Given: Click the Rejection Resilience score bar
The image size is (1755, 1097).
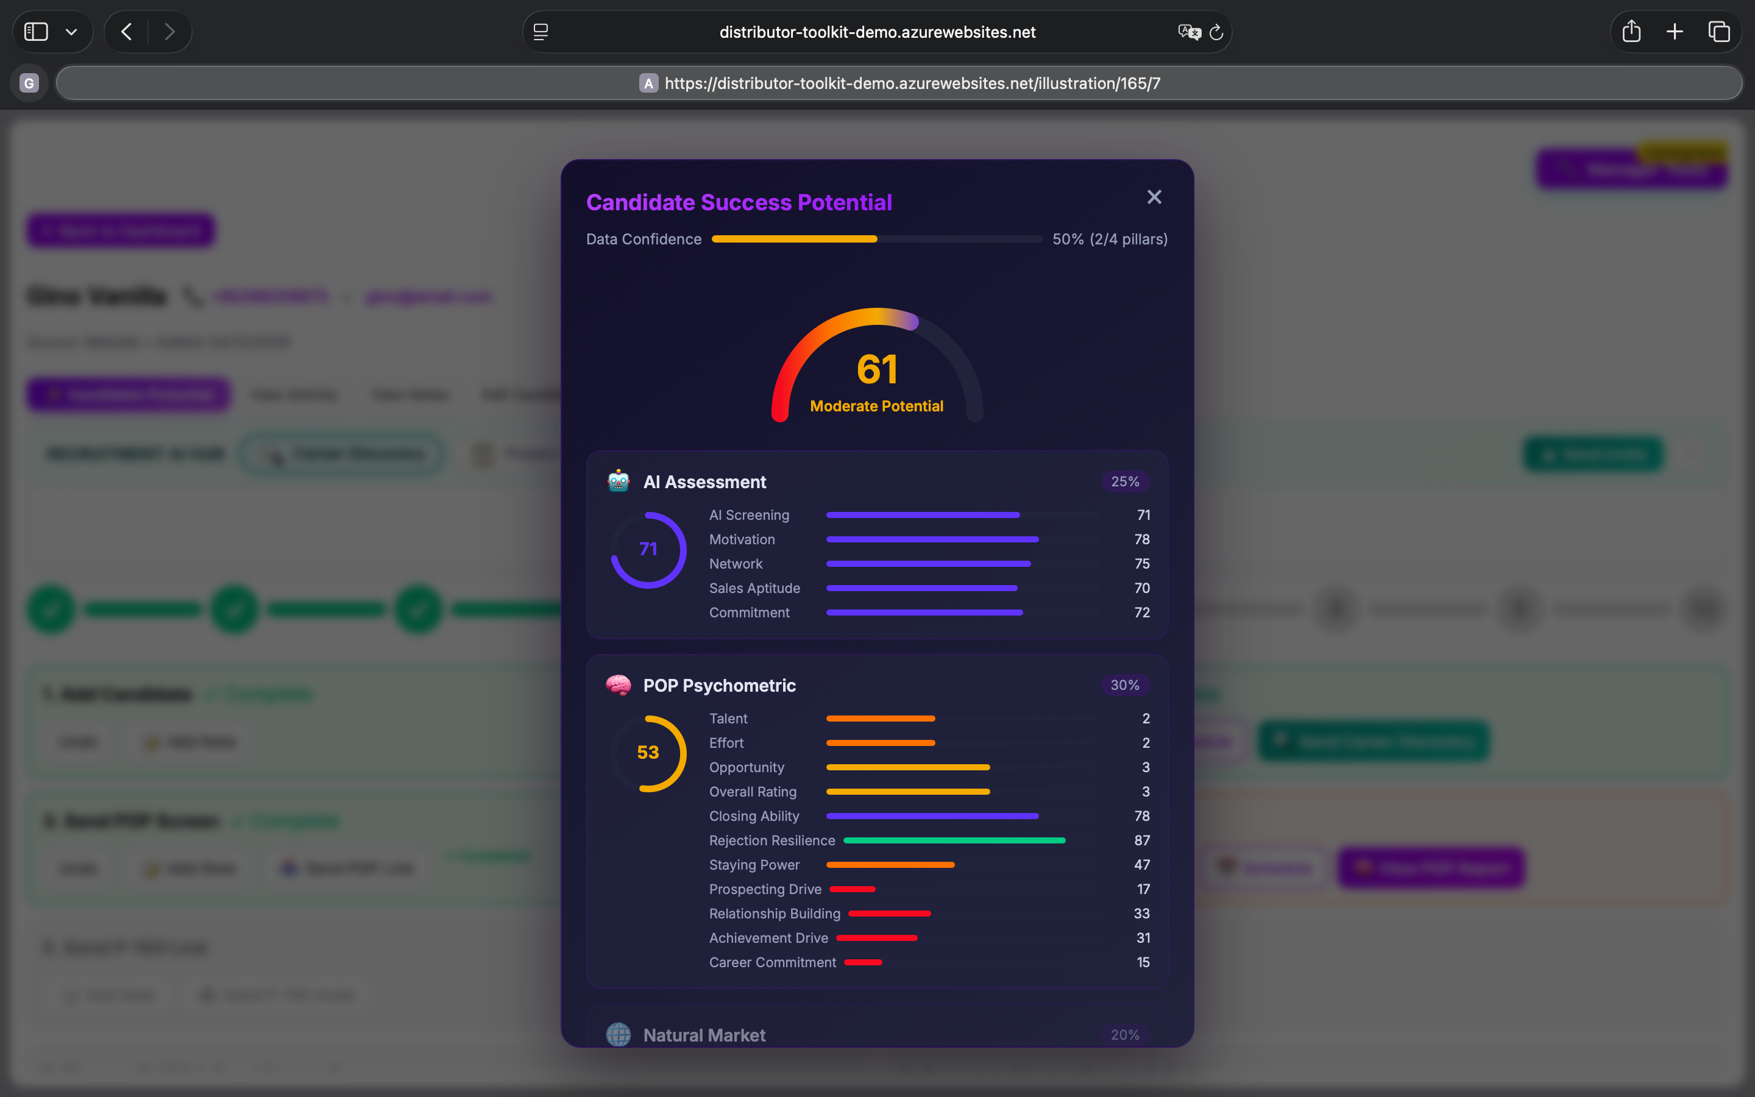Looking at the screenshot, I should (954, 840).
